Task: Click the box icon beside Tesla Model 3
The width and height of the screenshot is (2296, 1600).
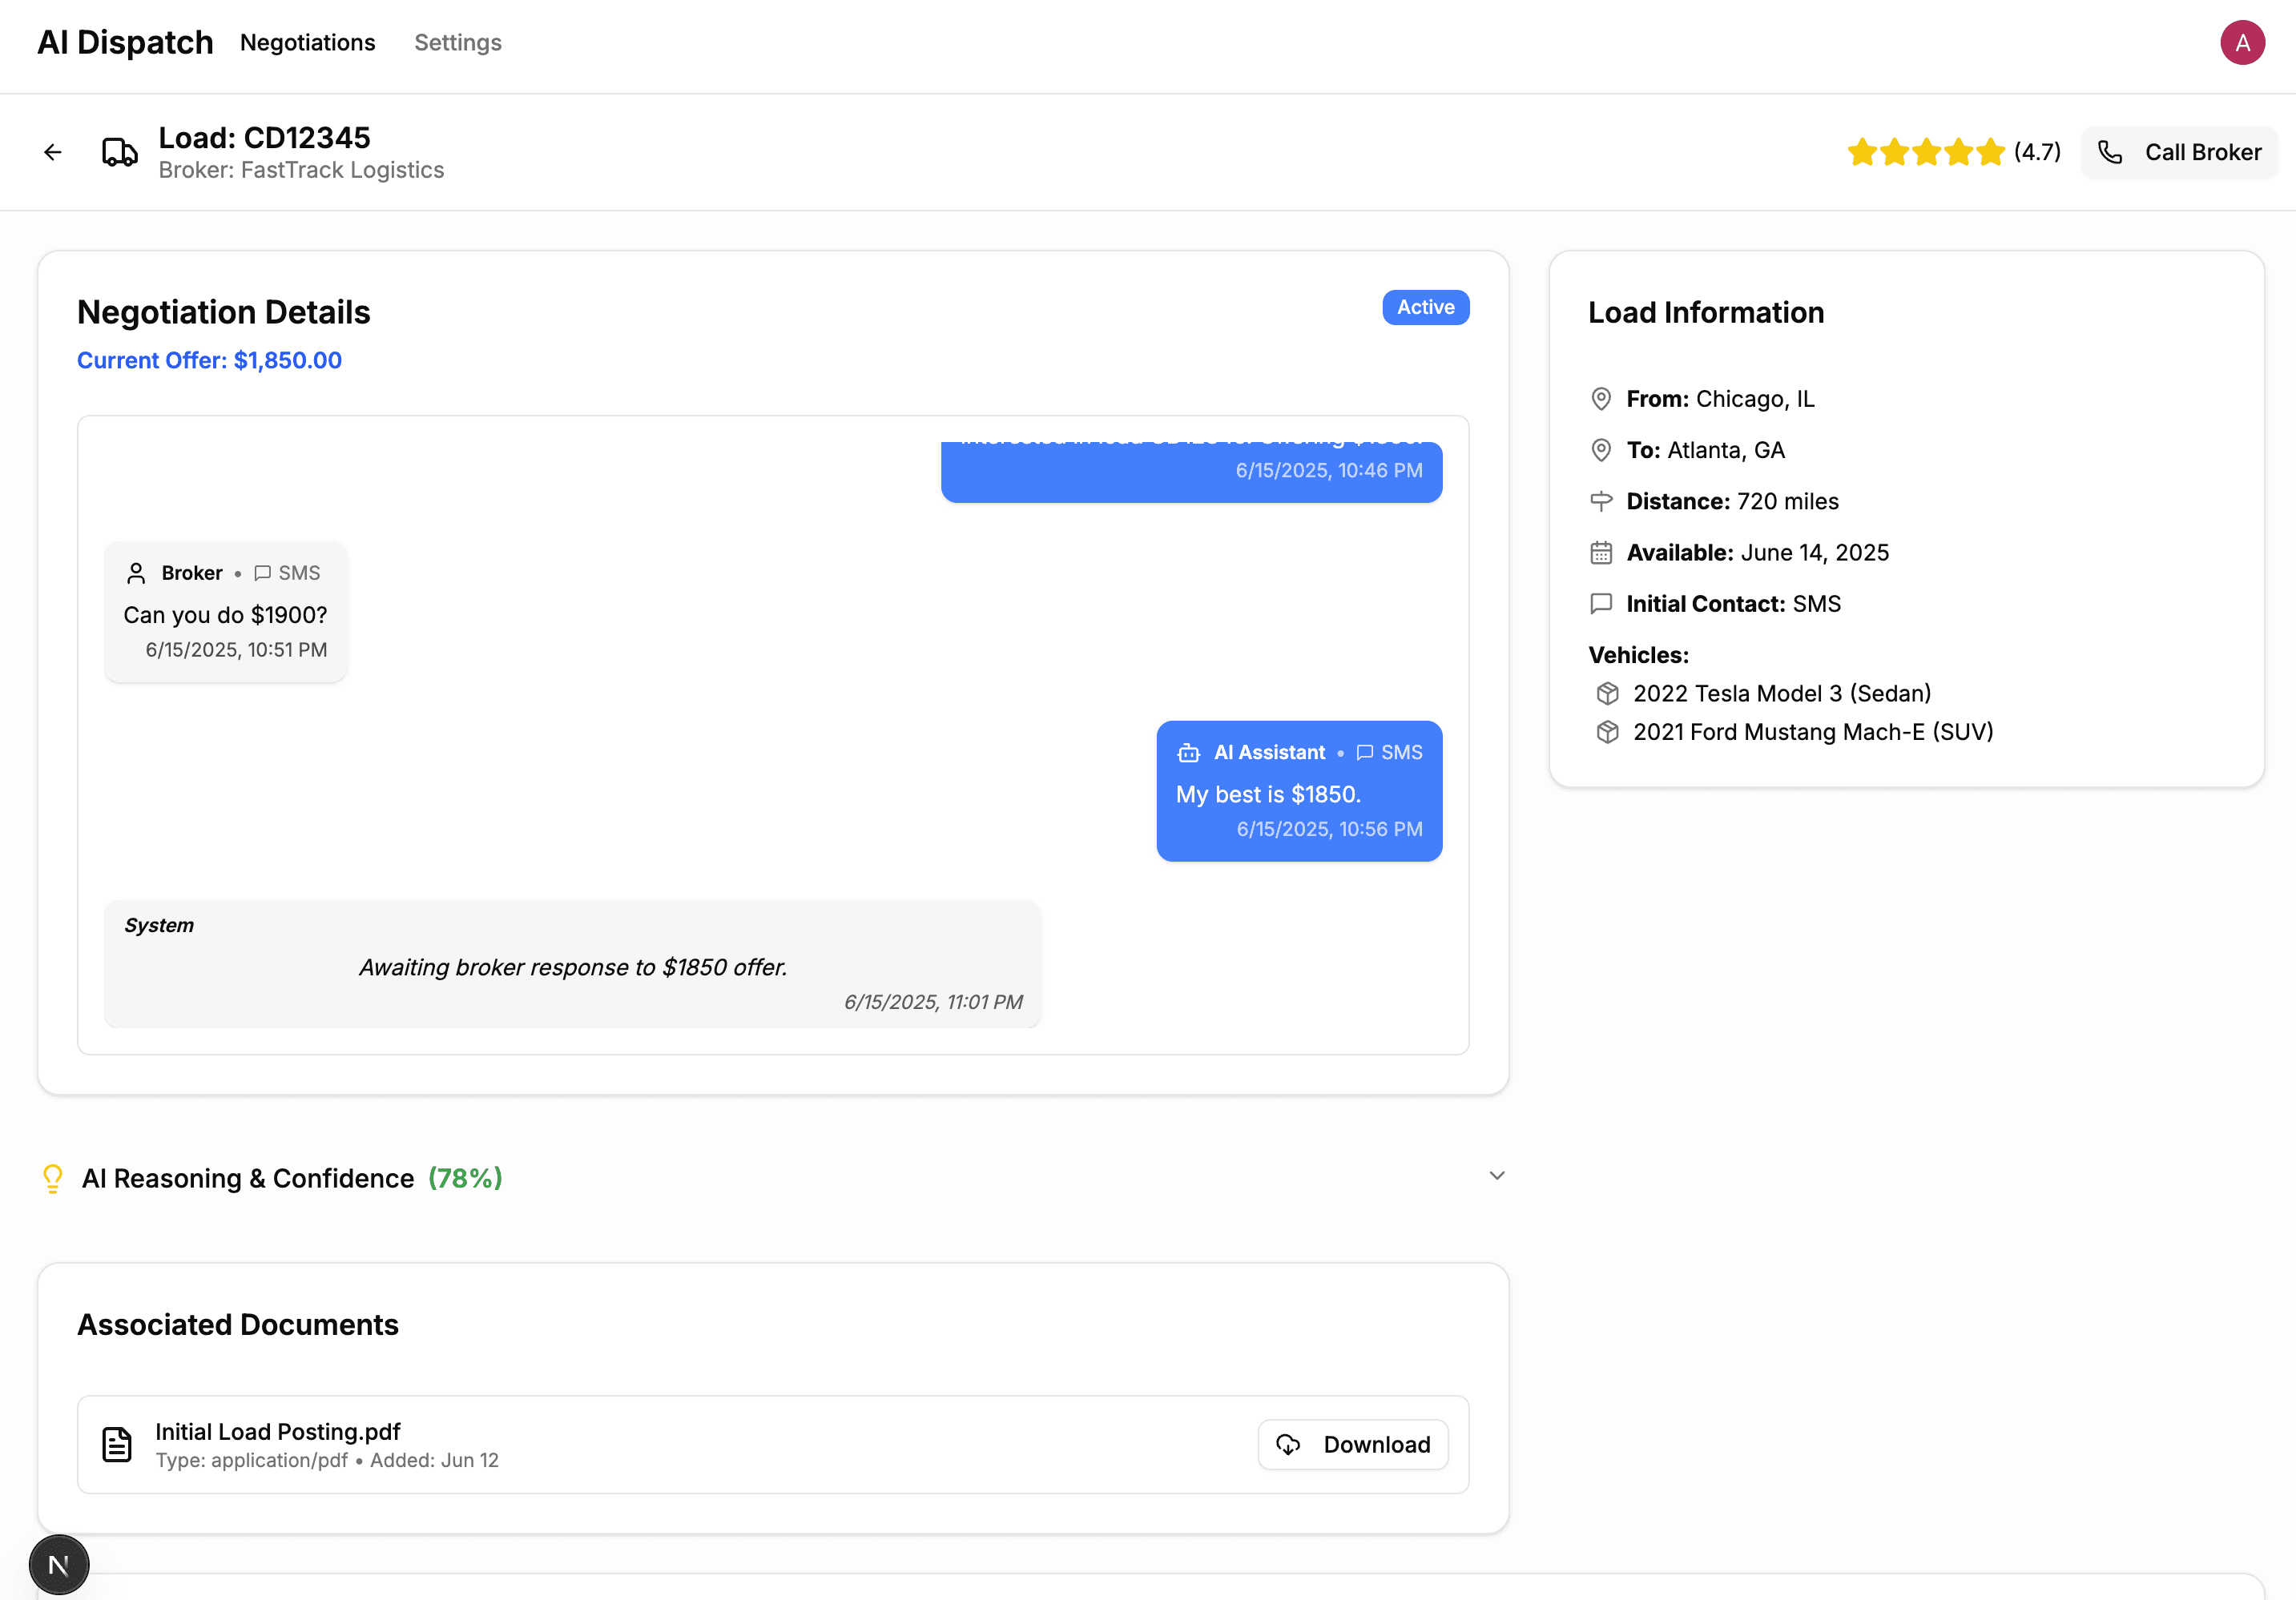Action: click(1607, 693)
